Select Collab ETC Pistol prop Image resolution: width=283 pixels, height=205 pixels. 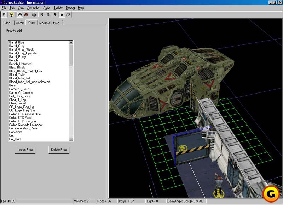21,118
